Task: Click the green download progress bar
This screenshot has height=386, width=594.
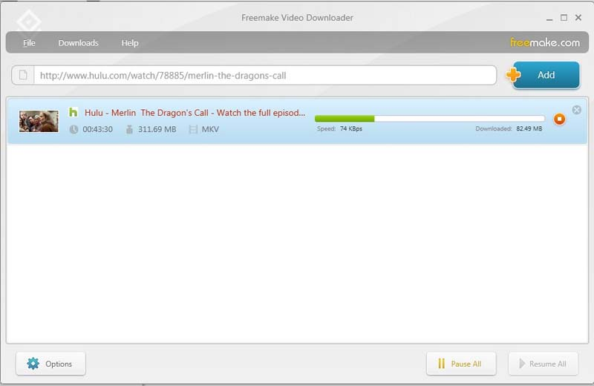Action: point(430,119)
